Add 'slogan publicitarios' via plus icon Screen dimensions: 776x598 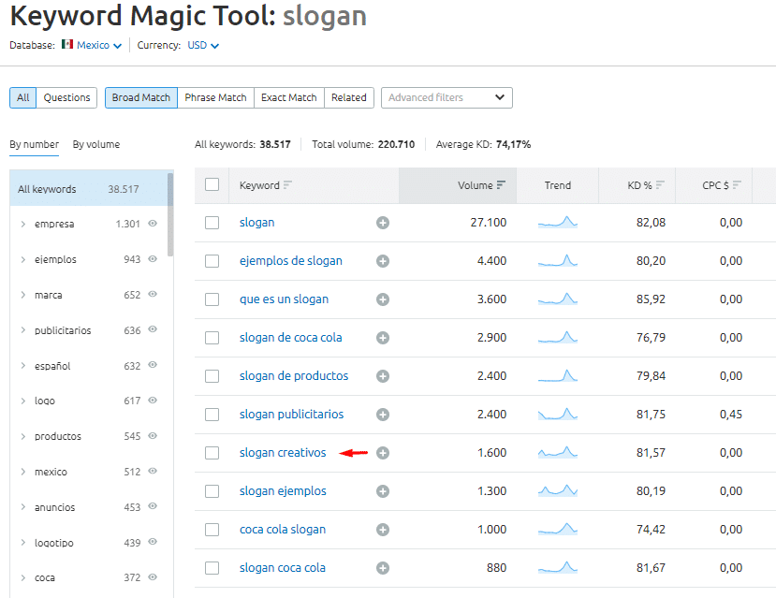[383, 415]
